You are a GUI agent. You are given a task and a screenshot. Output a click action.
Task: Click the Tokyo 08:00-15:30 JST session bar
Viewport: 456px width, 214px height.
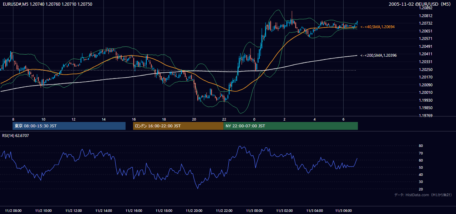coord(69,126)
